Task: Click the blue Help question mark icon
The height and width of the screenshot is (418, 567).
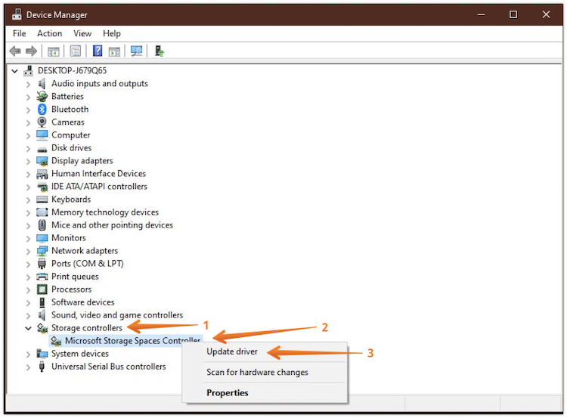Action: [x=98, y=51]
